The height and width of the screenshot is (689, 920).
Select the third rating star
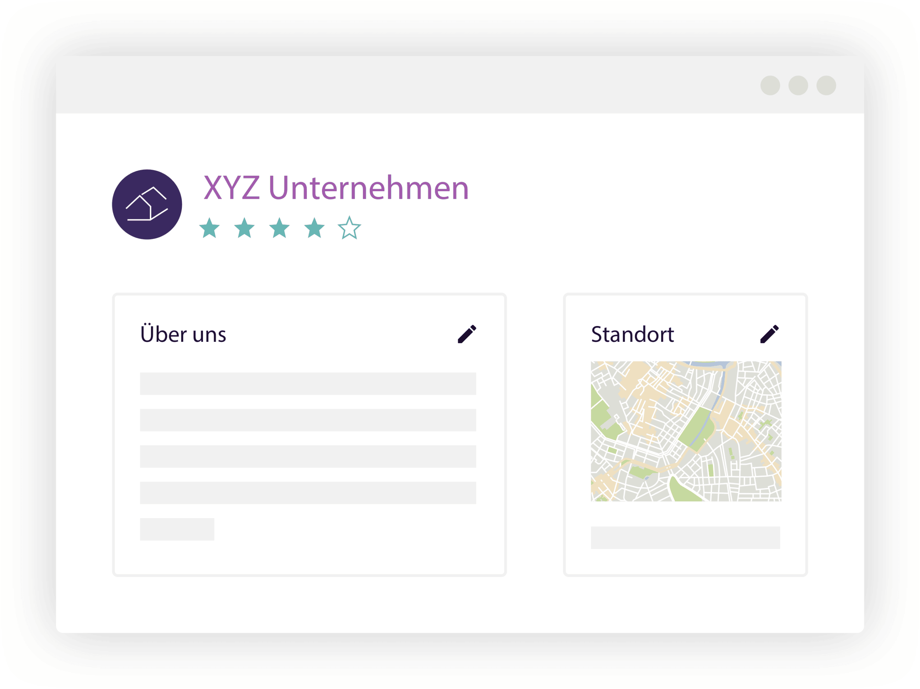pos(279,228)
